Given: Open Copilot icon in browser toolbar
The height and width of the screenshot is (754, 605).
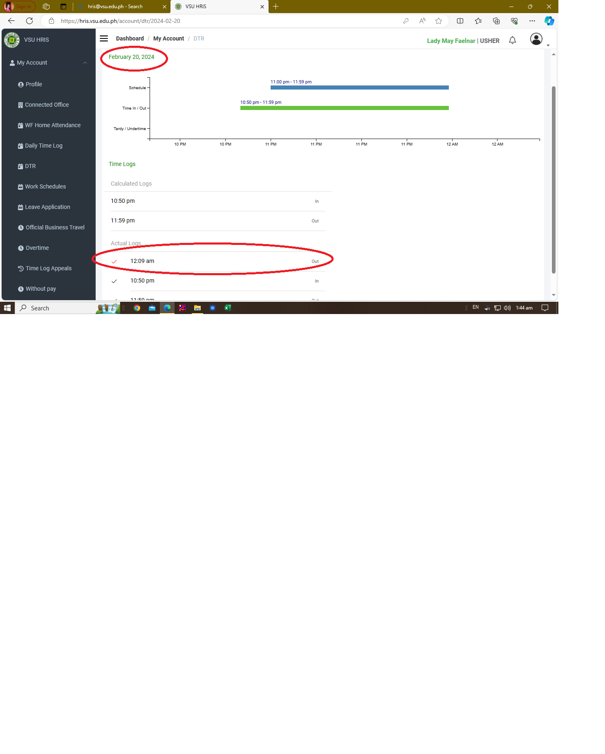Looking at the screenshot, I should [549, 21].
